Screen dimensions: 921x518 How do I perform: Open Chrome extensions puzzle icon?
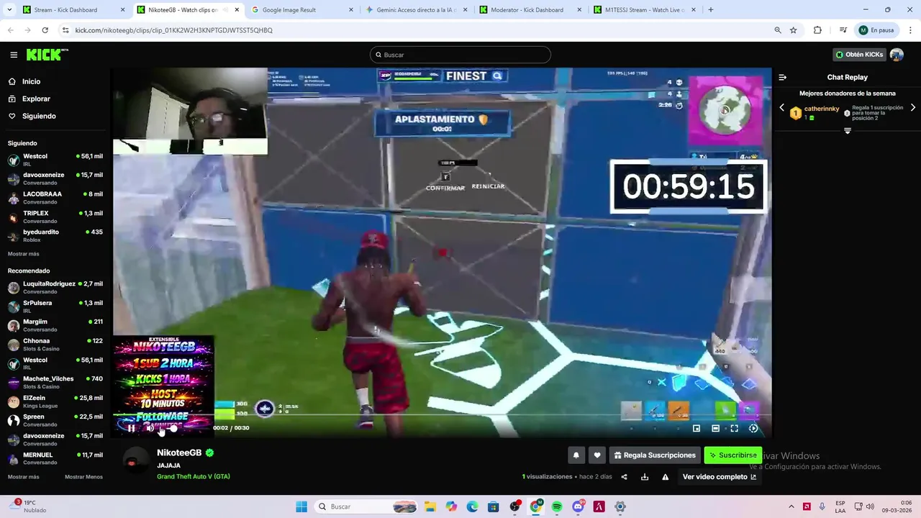[817, 30]
